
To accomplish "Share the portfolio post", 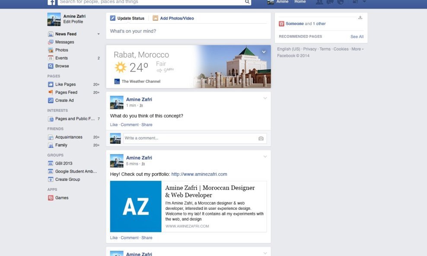I will pos(147,238).
